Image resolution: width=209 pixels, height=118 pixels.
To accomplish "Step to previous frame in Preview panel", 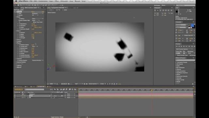I will [179, 46].
